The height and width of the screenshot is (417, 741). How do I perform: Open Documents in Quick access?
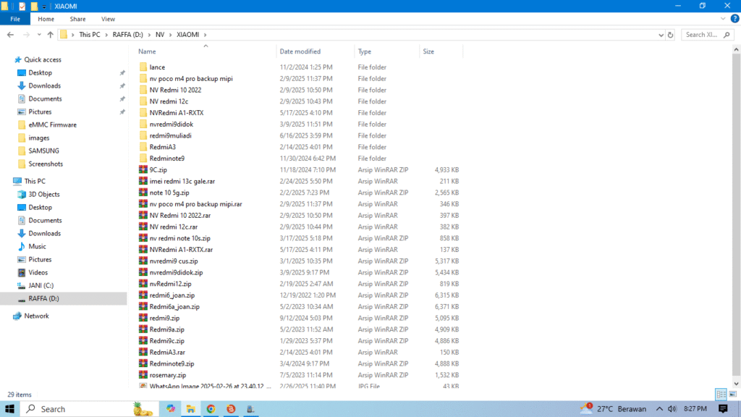coord(45,98)
